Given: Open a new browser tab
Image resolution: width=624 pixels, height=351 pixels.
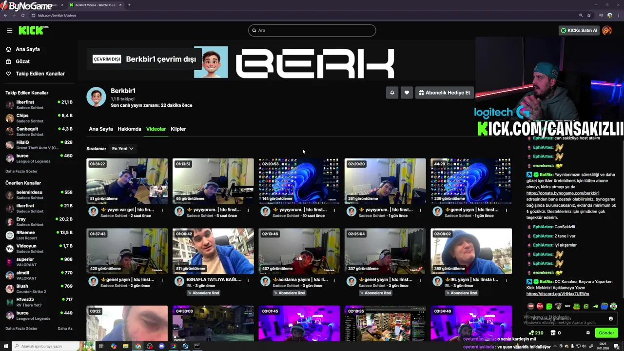Looking at the screenshot, I should [x=129, y=5].
